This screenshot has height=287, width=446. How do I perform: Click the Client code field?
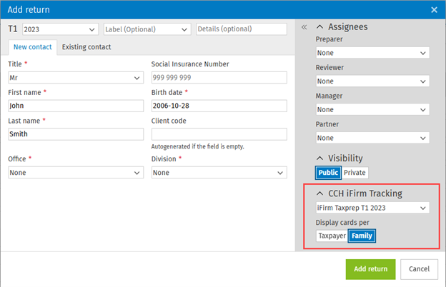coord(219,134)
